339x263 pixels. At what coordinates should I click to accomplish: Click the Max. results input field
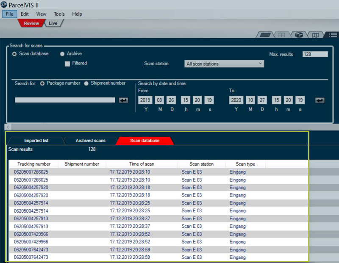(x=315, y=54)
